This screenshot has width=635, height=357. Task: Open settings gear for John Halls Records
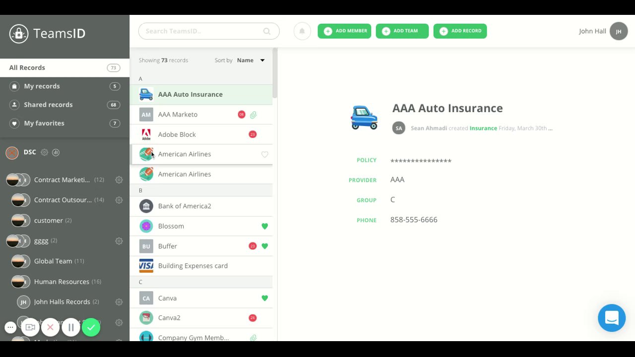119,302
